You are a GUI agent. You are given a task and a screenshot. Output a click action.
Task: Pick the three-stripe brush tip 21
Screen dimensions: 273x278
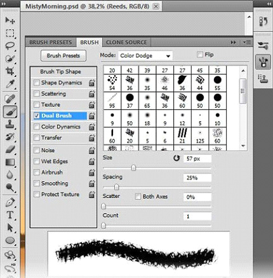pos(182,136)
